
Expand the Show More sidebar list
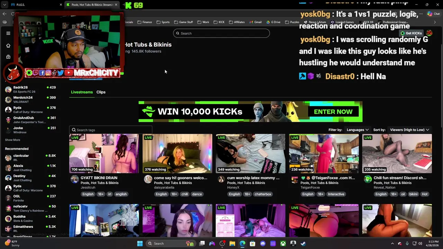12,140
